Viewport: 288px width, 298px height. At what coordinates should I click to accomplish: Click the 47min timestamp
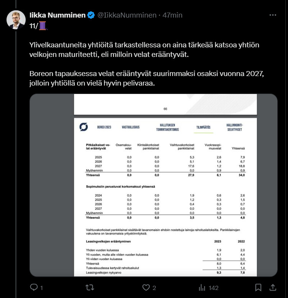click(x=172, y=15)
